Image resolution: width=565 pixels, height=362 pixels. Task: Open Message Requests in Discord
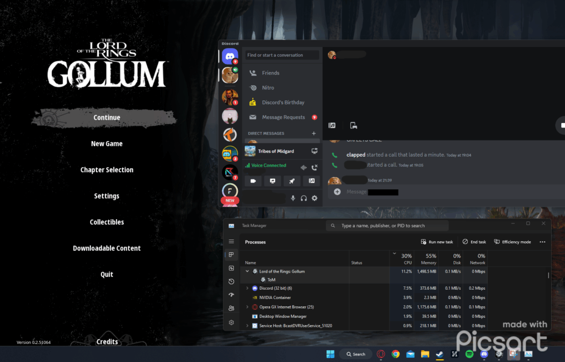click(x=282, y=117)
